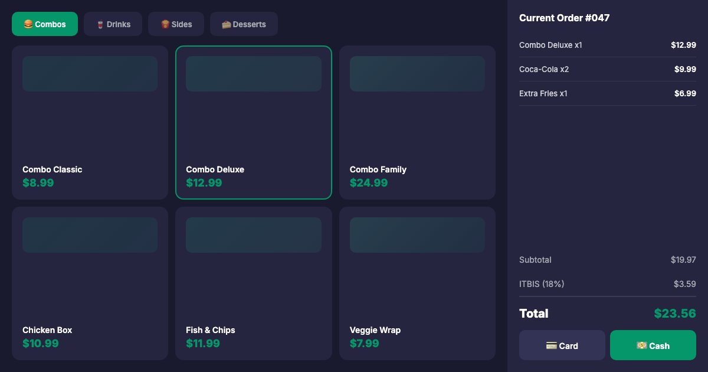Click the cup icon on Drinks tab
Screen dimensions: 708x372
click(x=100, y=24)
